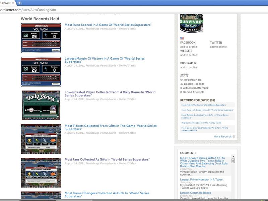The image size is (268, 201).
Task: Open 'Largest Prime Number In A Tweet' comment
Action: (202, 180)
